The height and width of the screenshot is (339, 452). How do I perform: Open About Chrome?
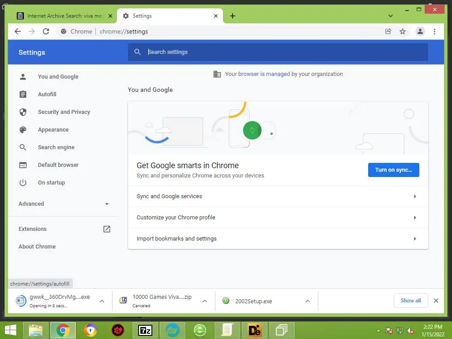(x=37, y=246)
